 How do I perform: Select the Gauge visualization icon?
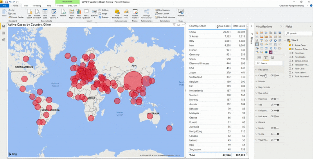pyautogui.click(x=266, y=44)
